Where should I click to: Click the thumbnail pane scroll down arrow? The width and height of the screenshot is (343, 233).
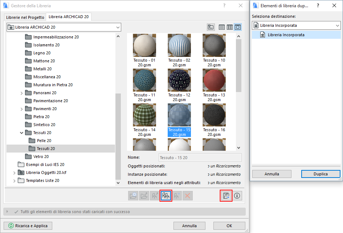point(239,148)
